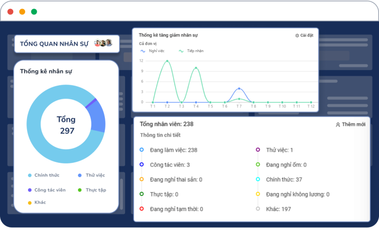The image size is (379, 230).
Task: Click the cyan Chính thức: 37 circle marker
Action: click(258, 179)
